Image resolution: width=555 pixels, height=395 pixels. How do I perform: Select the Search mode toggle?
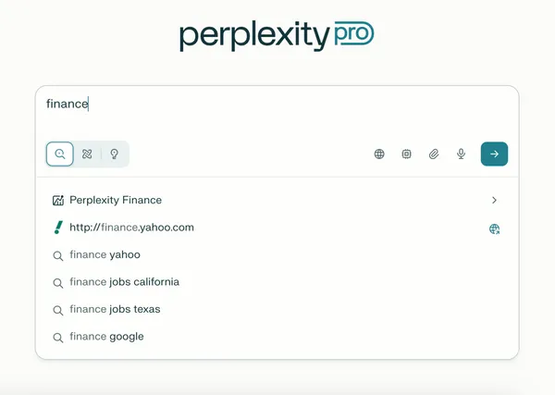click(60, 154)
